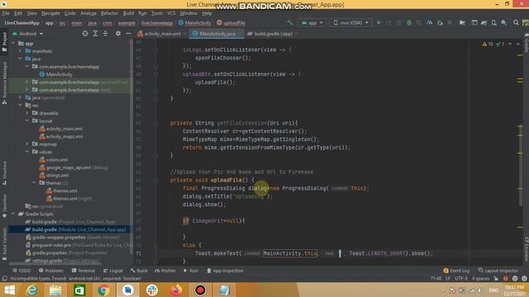
Task: Toggle read-only lock icon in status bar
Action: point(496,279)
